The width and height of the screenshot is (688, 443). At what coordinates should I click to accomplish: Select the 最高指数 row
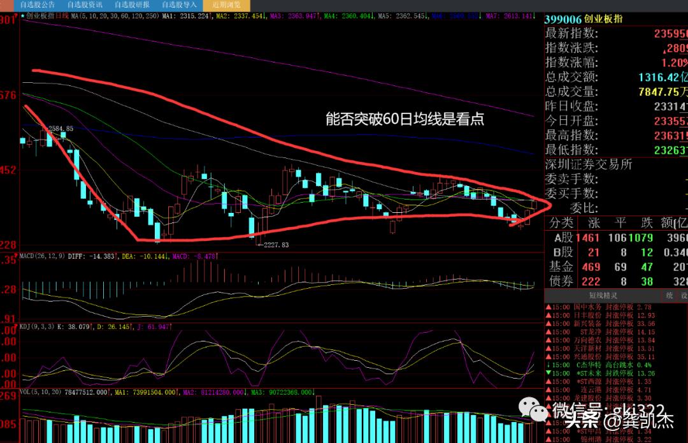pos(616,135)
